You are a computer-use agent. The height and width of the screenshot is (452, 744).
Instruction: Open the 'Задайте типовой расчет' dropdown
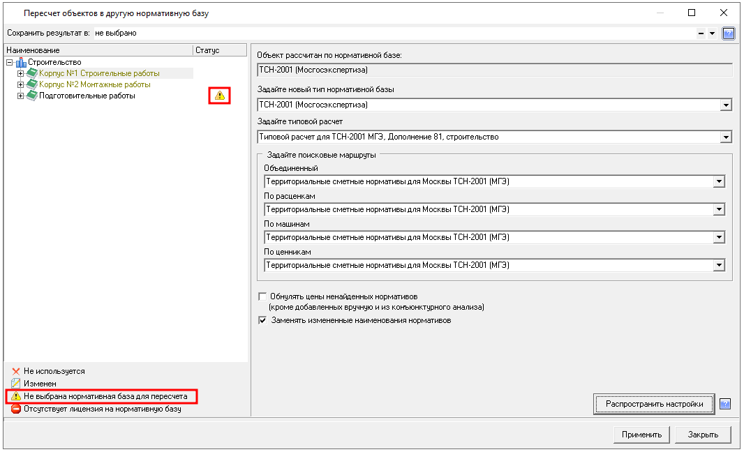[x=726, y=137]
